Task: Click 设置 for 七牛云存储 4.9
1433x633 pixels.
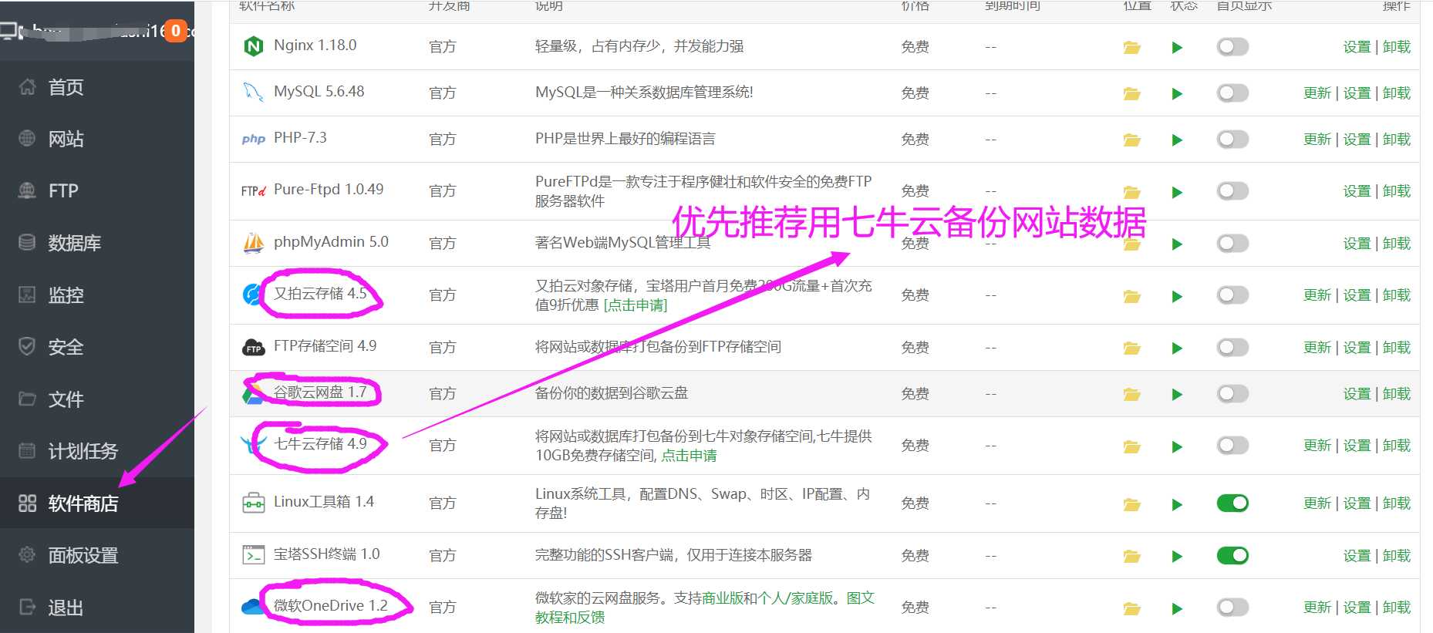Action: point(1357,446)
